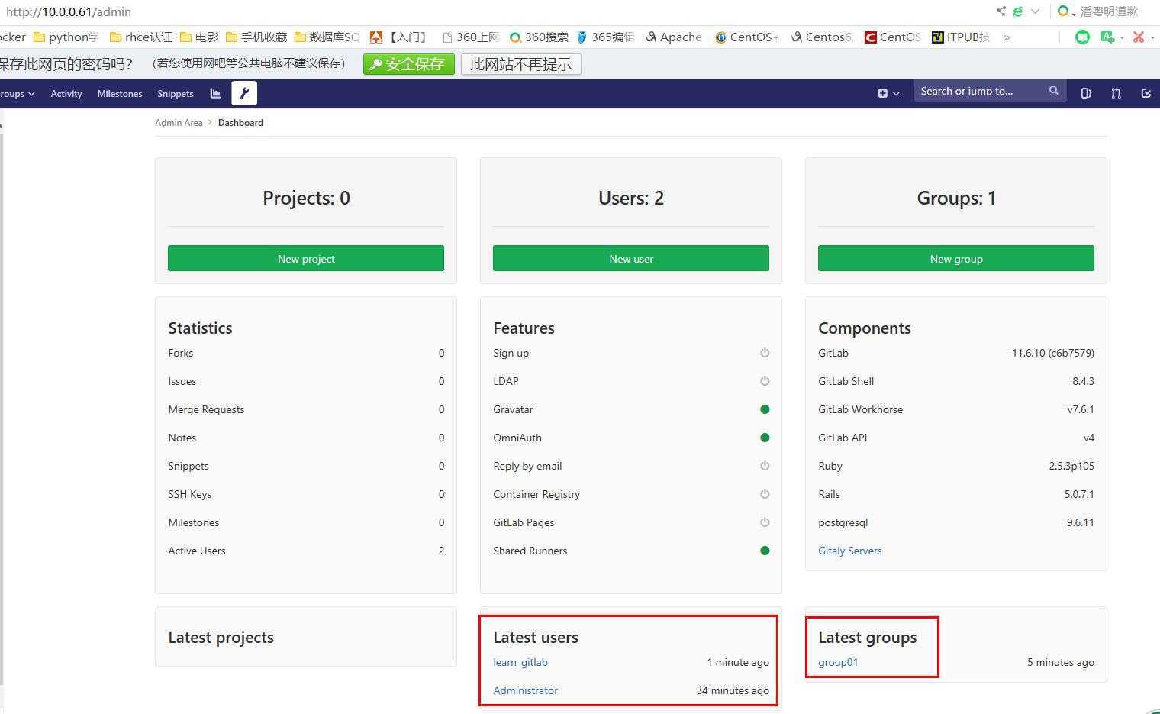
Task: Expand the plus New dropdown in the navbar
Action: [888, 93]
